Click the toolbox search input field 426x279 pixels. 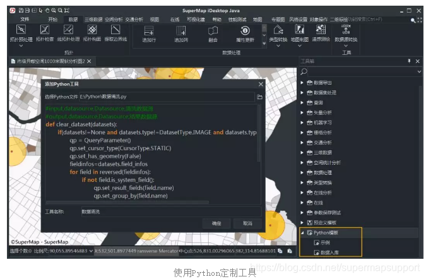click(362, 71)
